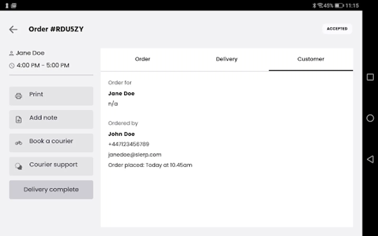Open Courier support
The image size is (378, 236).
[51, 166]
